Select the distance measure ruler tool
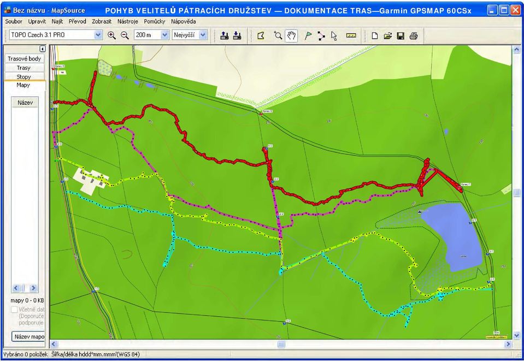 tap(351, 35)
